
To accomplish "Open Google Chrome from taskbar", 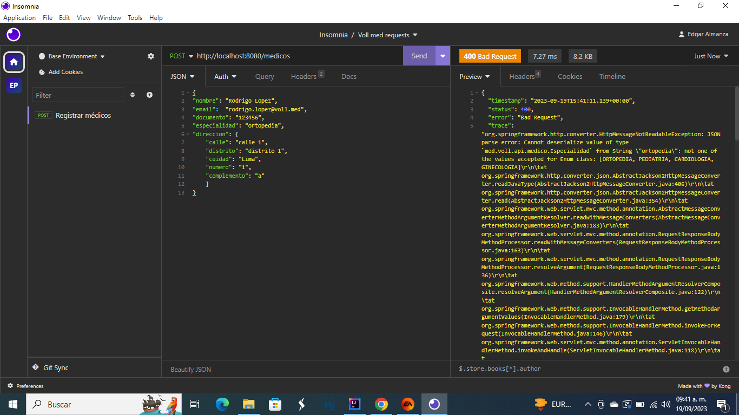I will [381, 404].
